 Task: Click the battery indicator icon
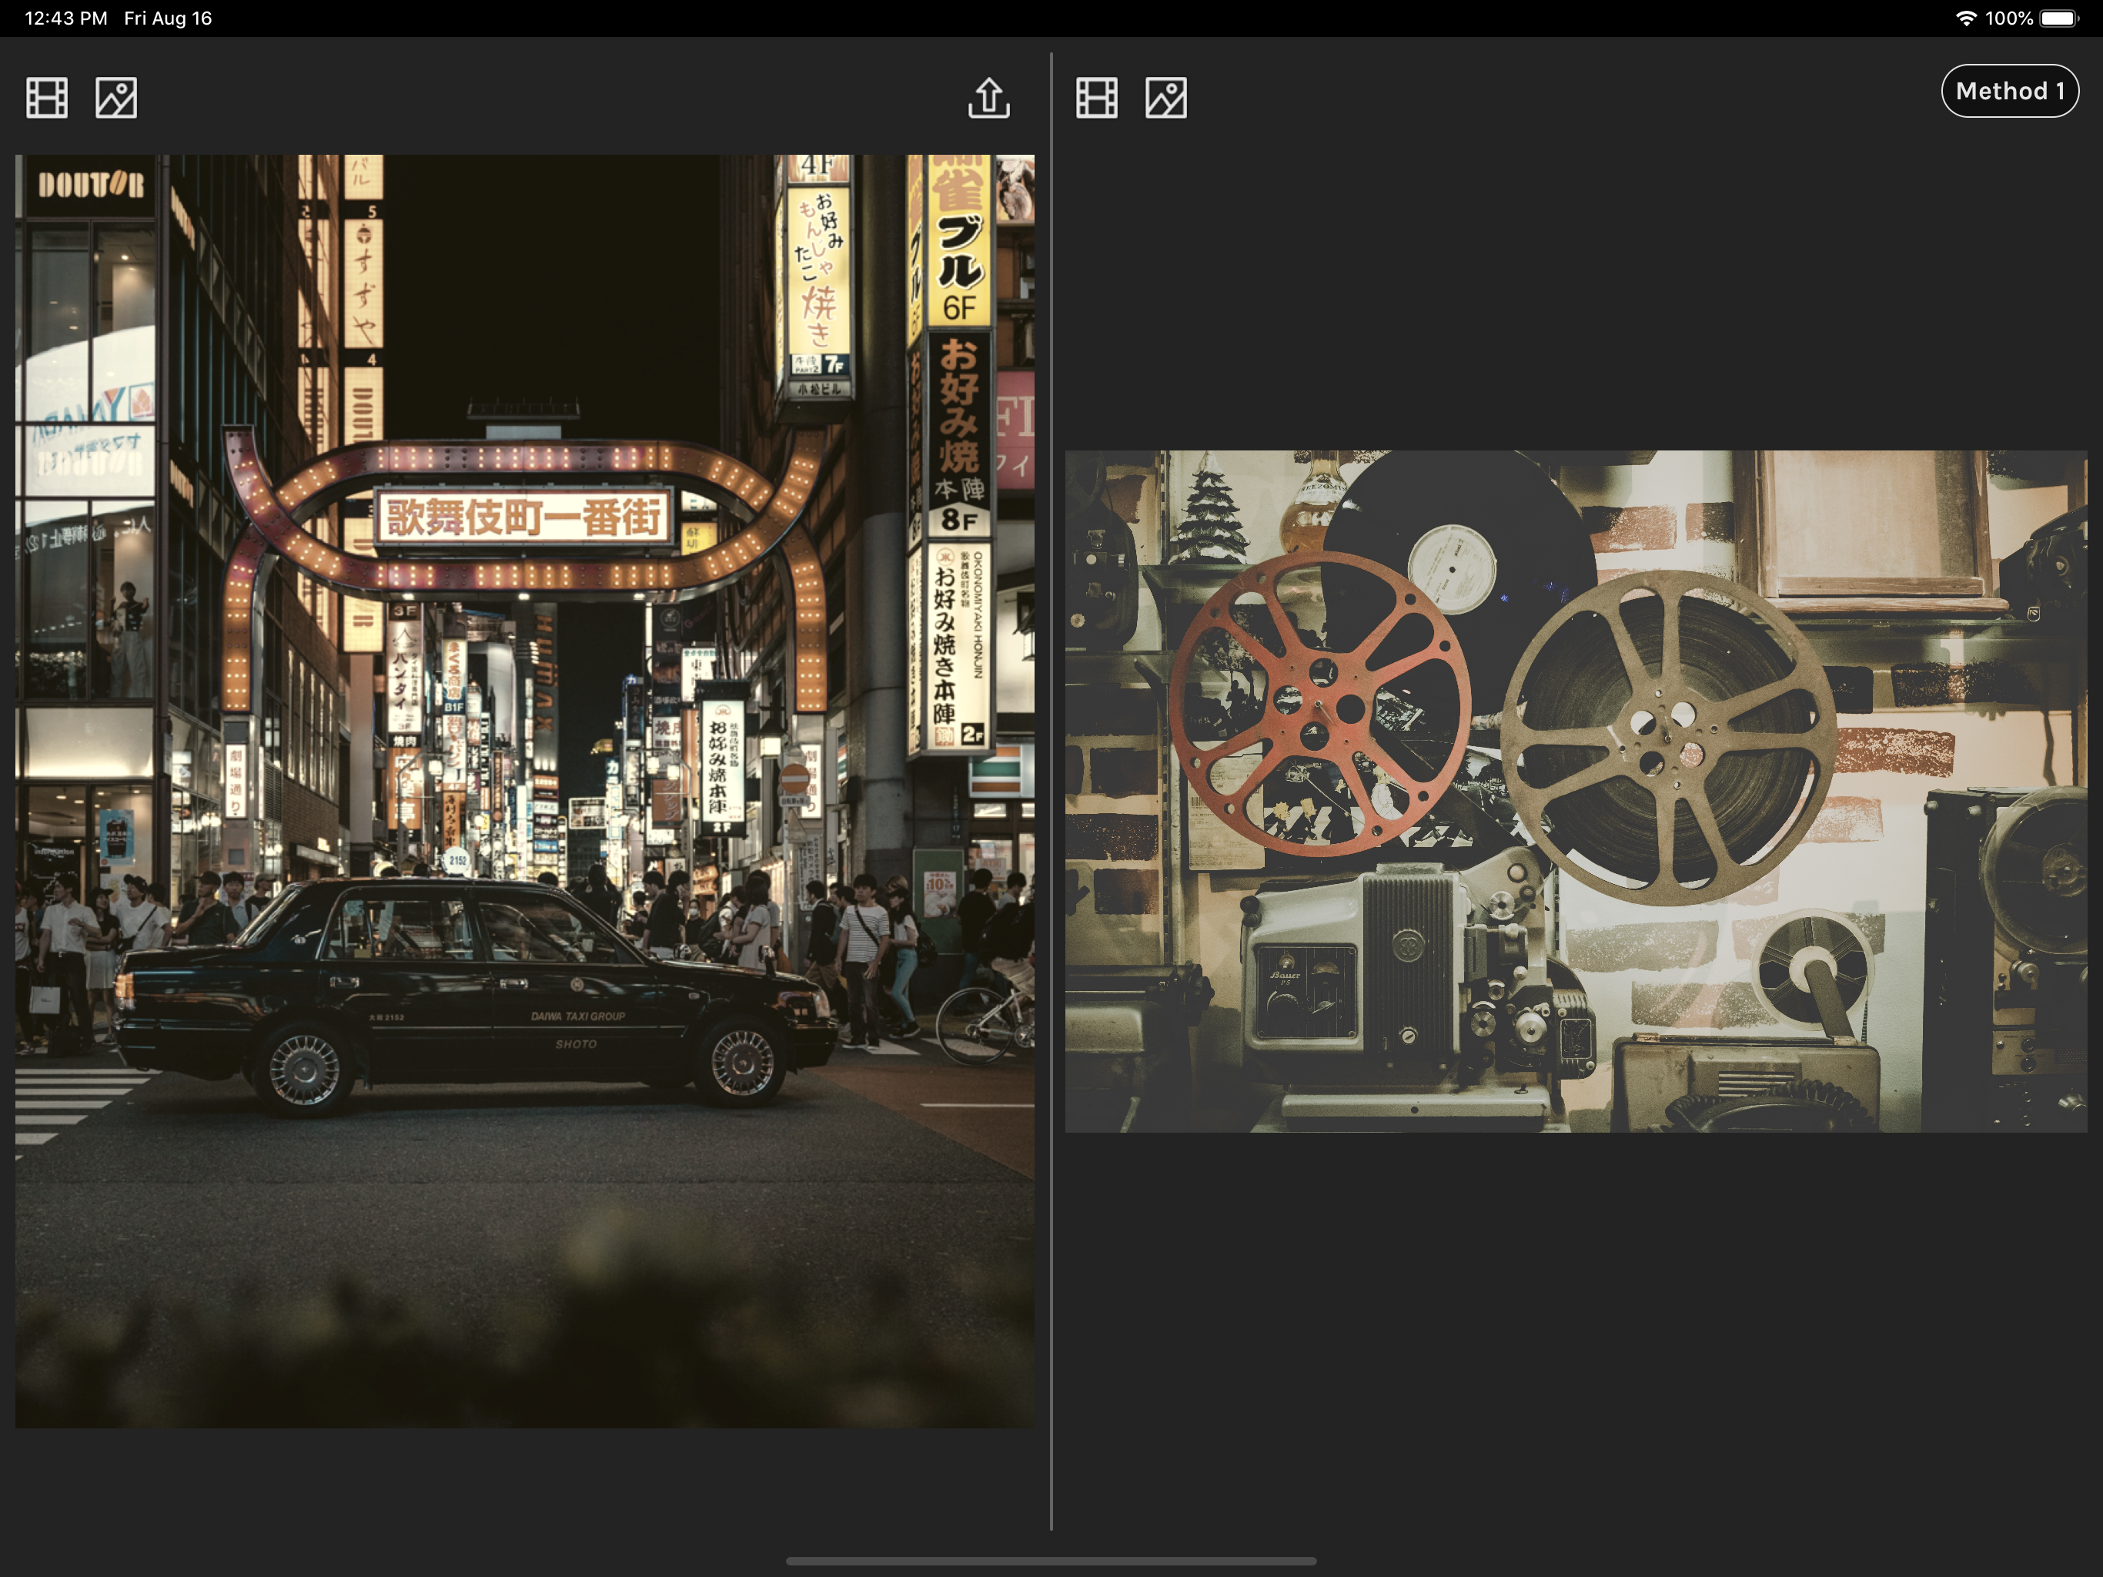pyautogui.click(x=2058, y=18)
